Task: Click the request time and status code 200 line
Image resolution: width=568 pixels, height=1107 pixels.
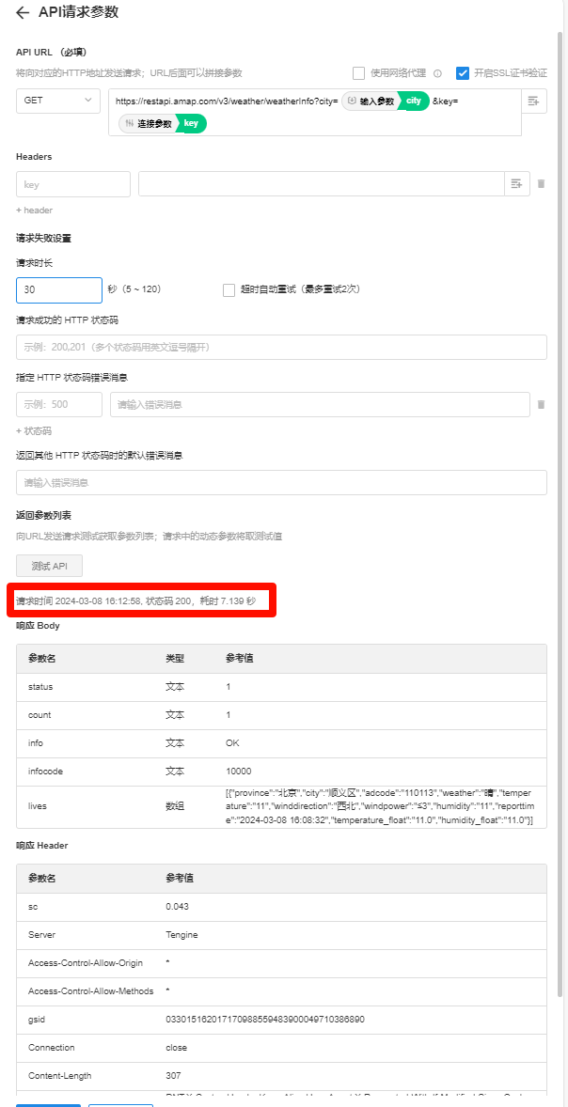Action: 135,600
